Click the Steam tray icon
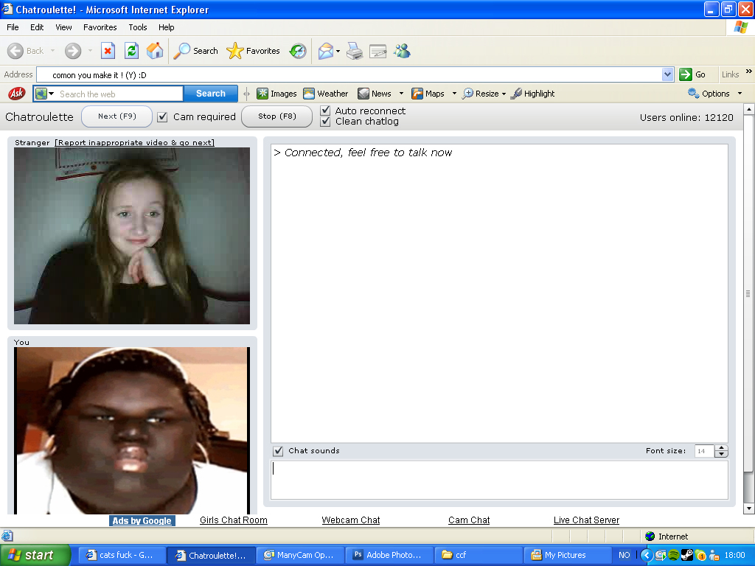 coord(687,556)
